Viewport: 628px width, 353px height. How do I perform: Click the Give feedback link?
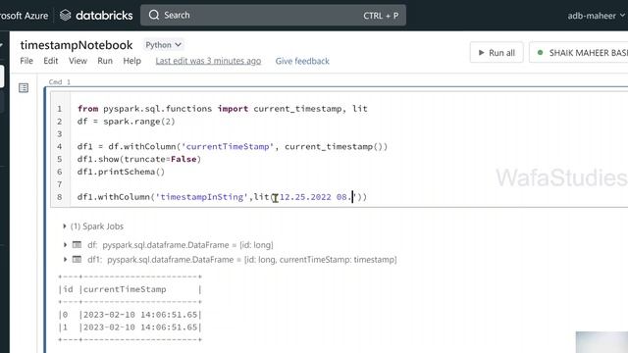pos(302,61)
